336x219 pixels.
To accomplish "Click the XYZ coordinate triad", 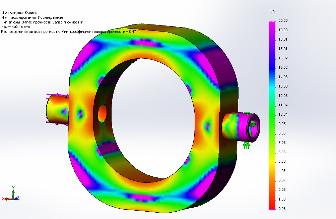I will (x=11, y=194).
